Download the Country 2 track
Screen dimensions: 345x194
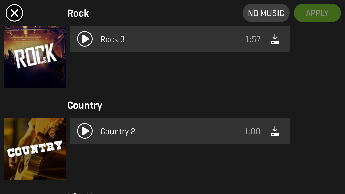[275, 131]
